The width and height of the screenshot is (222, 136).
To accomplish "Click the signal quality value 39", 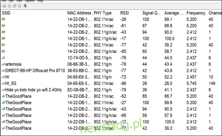I will pos(144,90).
